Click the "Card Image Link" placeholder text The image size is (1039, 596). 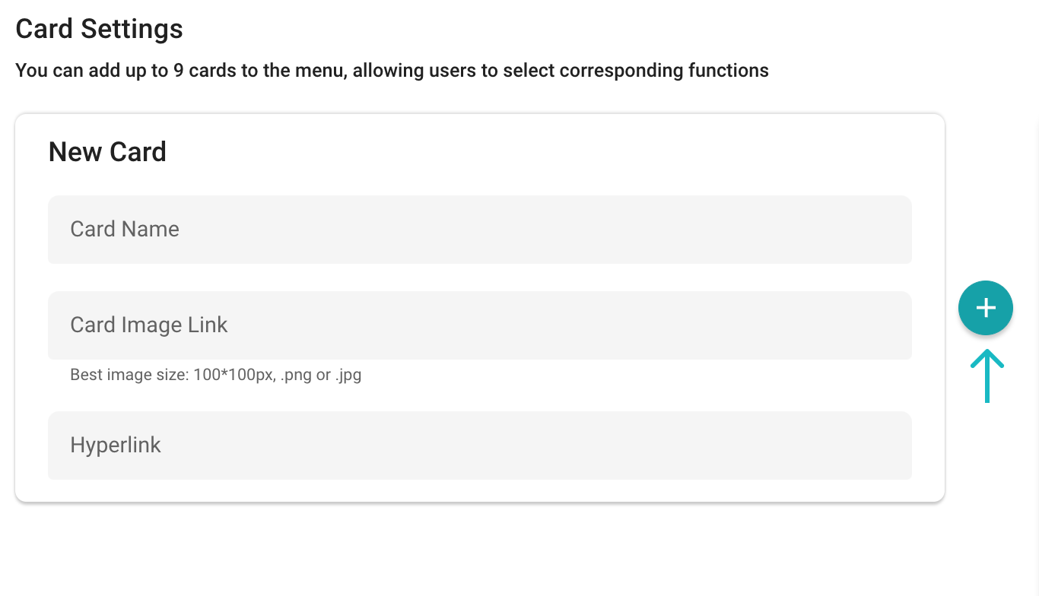click(149, 325)
